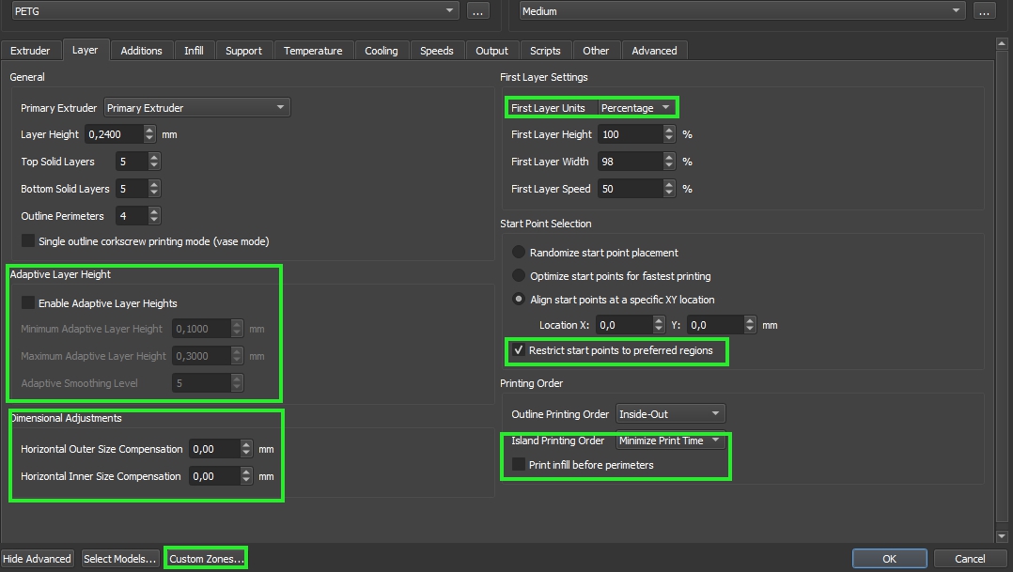Enable Adaptive Layer Heights checkbox

28,303
